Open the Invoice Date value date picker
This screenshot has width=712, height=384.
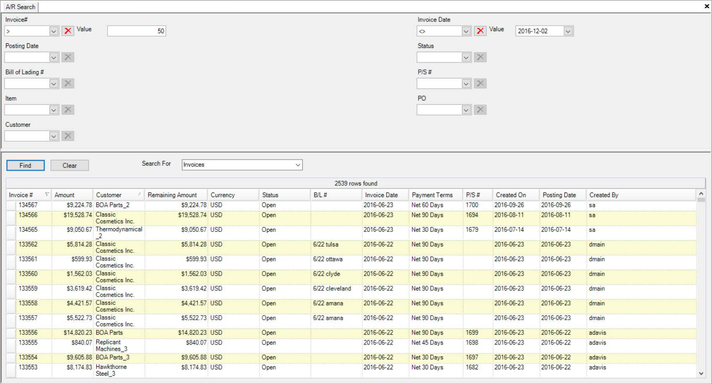pyautogui.click(x=568, y=31)
